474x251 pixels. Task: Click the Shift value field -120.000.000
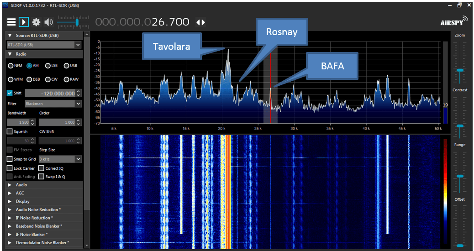click(x=50, y=94)
